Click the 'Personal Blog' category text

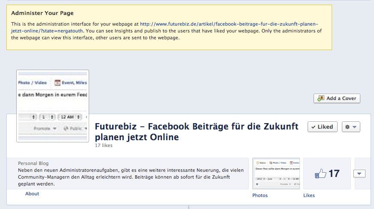click(33, 163)
